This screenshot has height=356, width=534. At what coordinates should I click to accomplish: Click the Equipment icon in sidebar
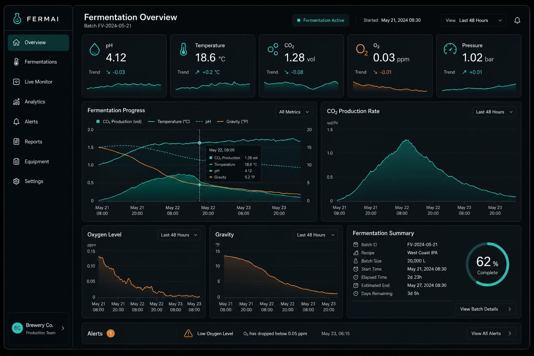pyautogui.click(x=16, y=161)
